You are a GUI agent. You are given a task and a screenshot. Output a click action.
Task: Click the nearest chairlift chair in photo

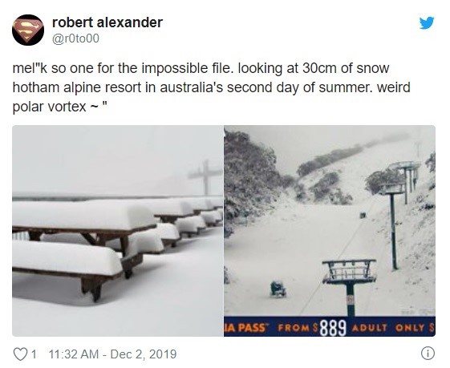coord(350,271)
